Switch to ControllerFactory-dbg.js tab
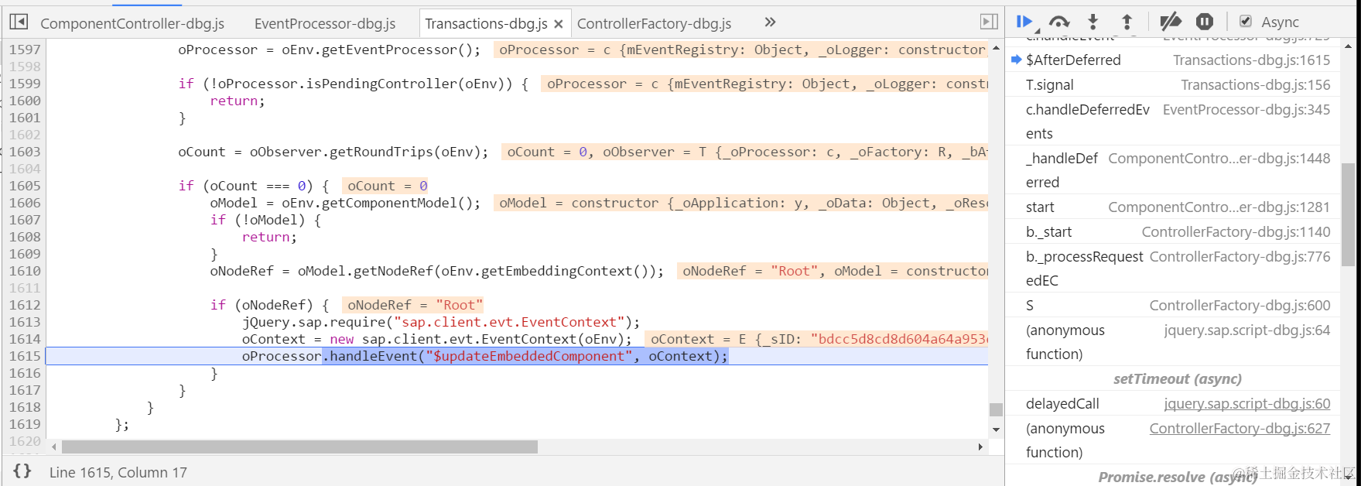1361x486 pixels. [654, 23]
